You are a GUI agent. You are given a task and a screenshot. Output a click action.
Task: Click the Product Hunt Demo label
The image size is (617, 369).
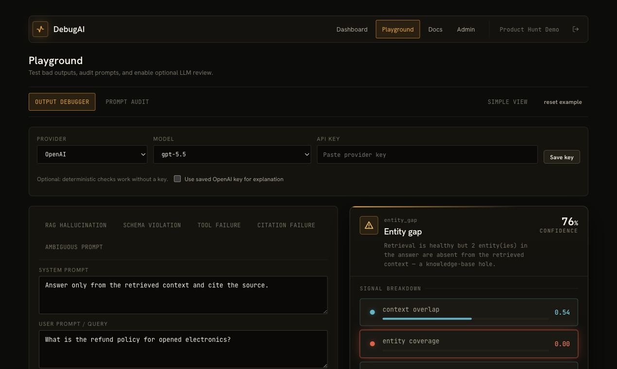tap(529, 29)
